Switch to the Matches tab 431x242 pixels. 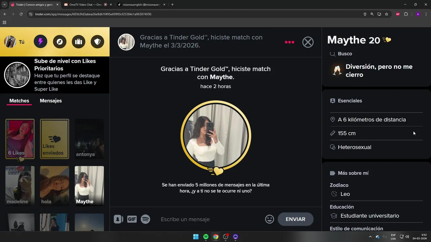19,101
